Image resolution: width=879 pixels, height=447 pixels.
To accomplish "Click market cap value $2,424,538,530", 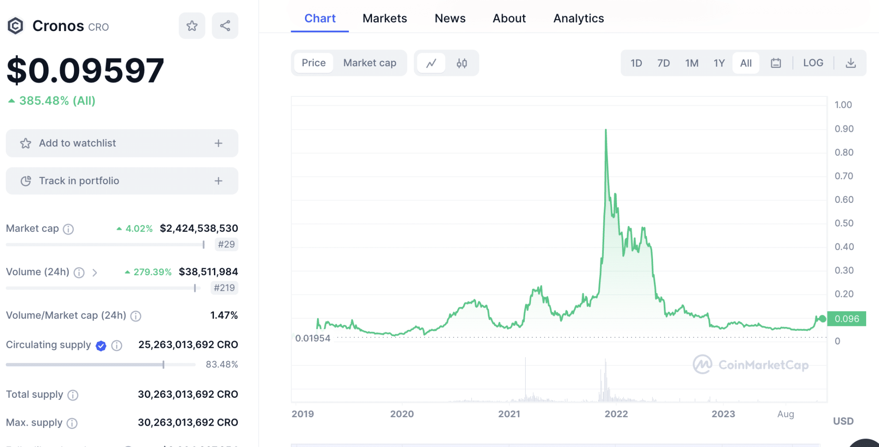I will pyautogui.click(x=199, y=228).
